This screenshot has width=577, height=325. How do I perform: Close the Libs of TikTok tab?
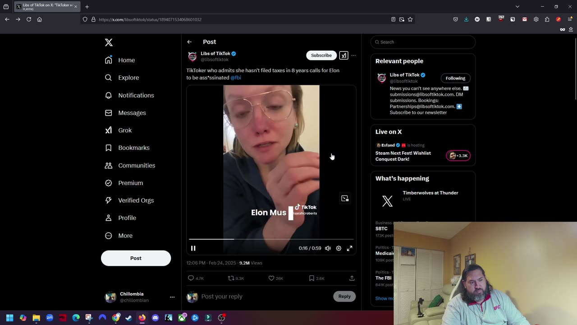coord(75,7)
